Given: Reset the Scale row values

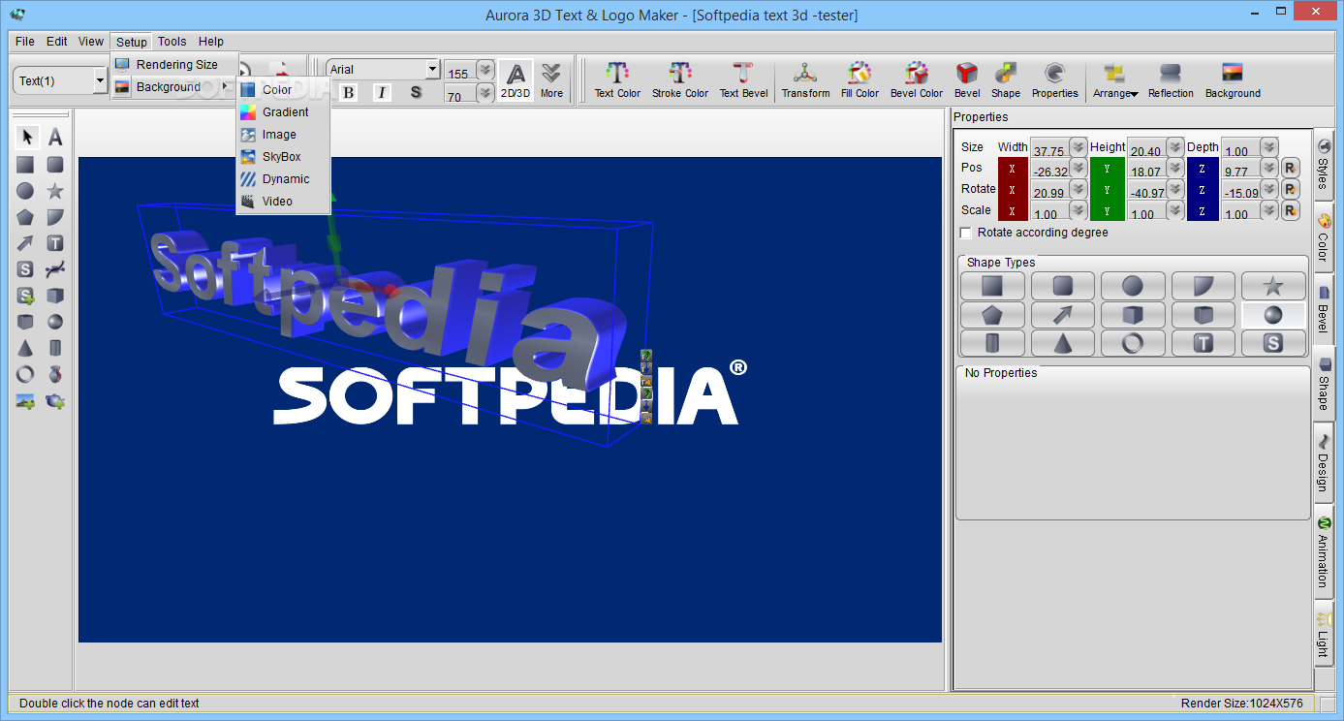Looking at the screenshot, I should point(1290,209).
